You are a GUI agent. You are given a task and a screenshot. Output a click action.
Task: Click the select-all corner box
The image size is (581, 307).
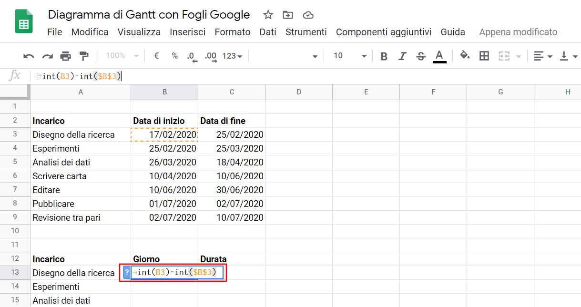pyautogui.click(x=15, y=92)
